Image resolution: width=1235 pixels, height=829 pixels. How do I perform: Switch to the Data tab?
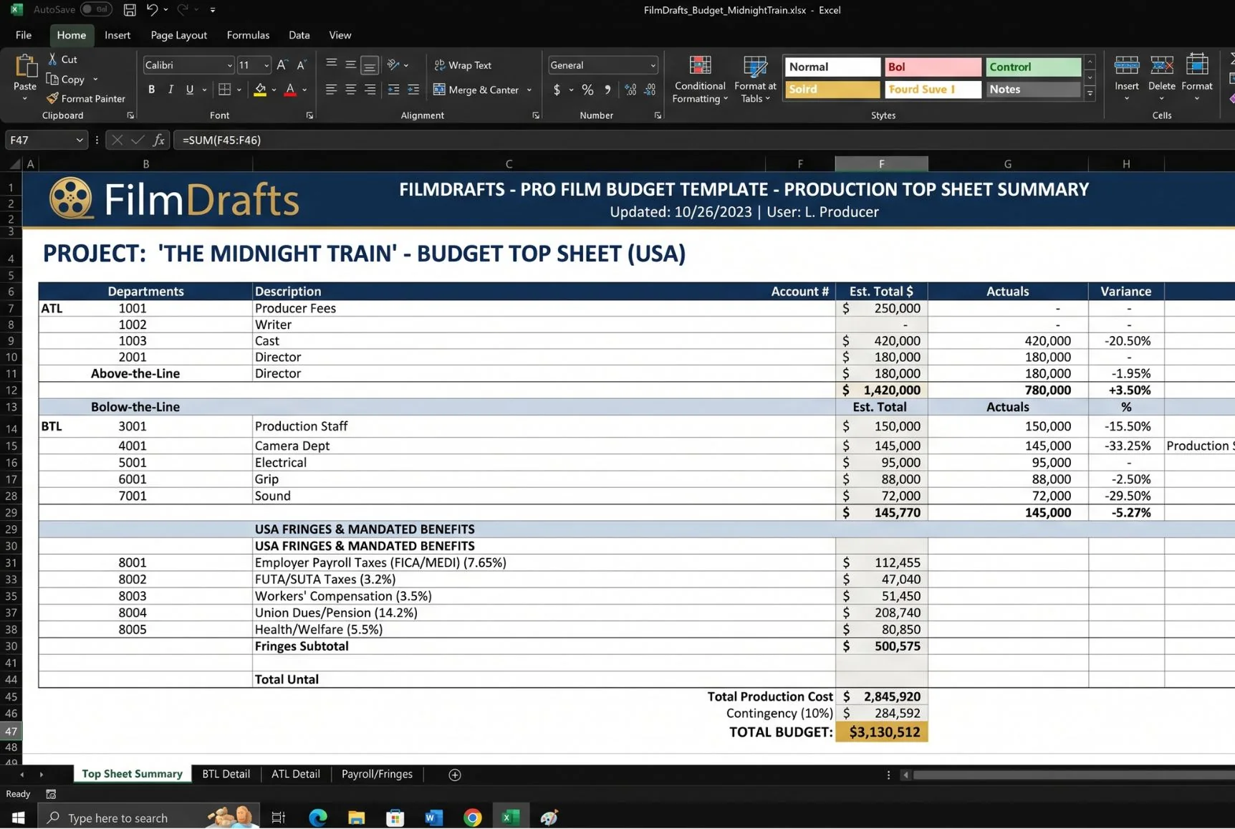(299, 35)
